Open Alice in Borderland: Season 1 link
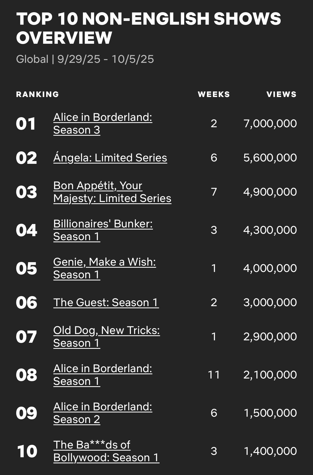The image size is (313, 475). point(102,375)
